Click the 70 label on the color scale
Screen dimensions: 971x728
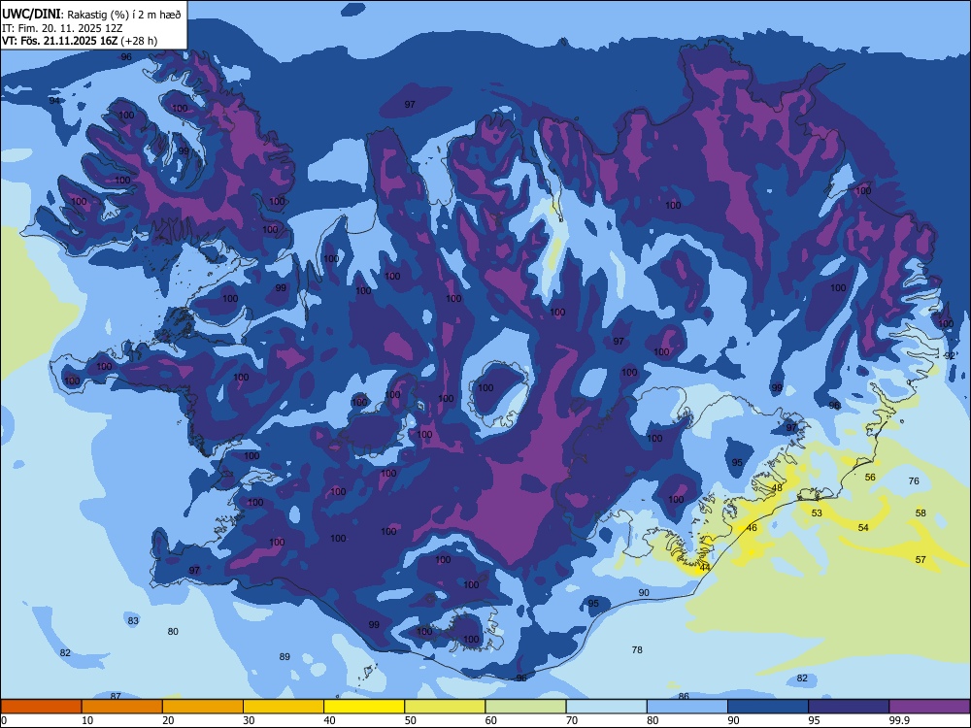pos(572,720)
